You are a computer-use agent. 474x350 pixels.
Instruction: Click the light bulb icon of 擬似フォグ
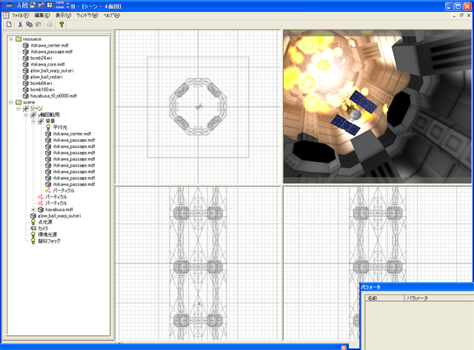click(33, 241)
